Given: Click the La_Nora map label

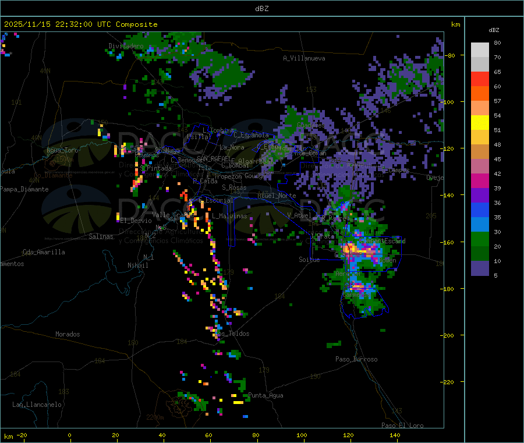Looking at the screenshot, I should pyautogui.click(x=232, y=147).
